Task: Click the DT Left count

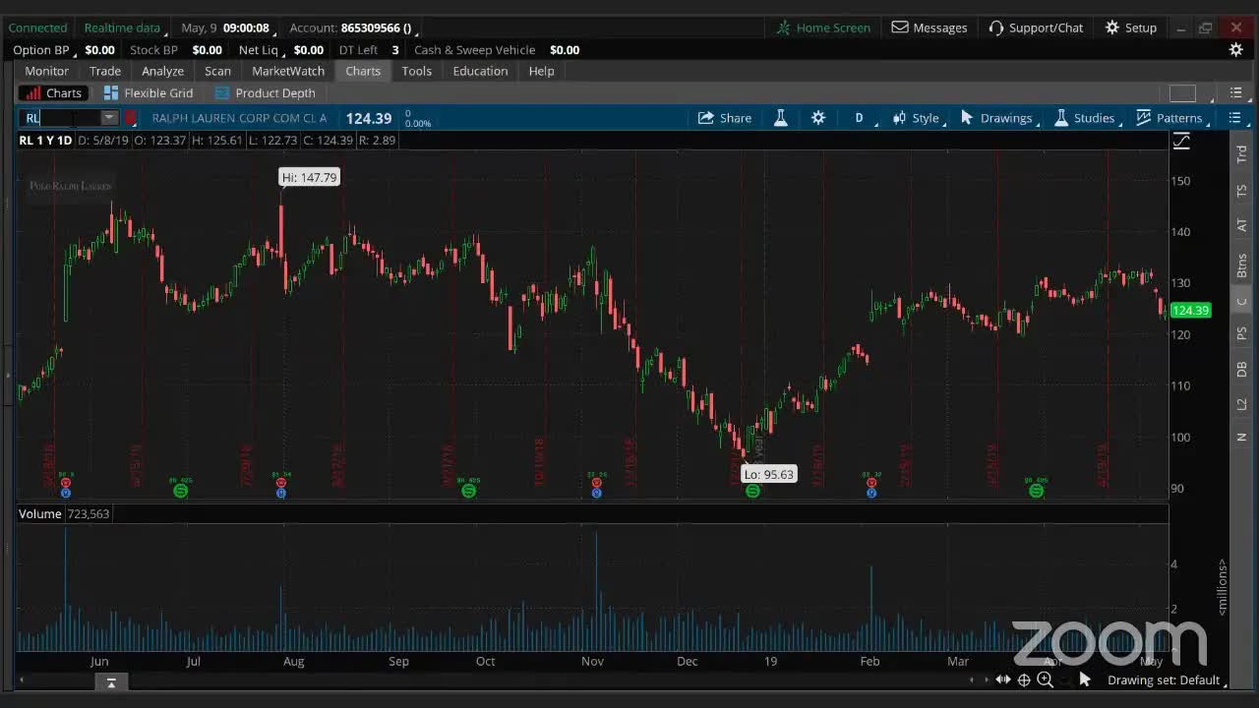Action: coord(395,50)
